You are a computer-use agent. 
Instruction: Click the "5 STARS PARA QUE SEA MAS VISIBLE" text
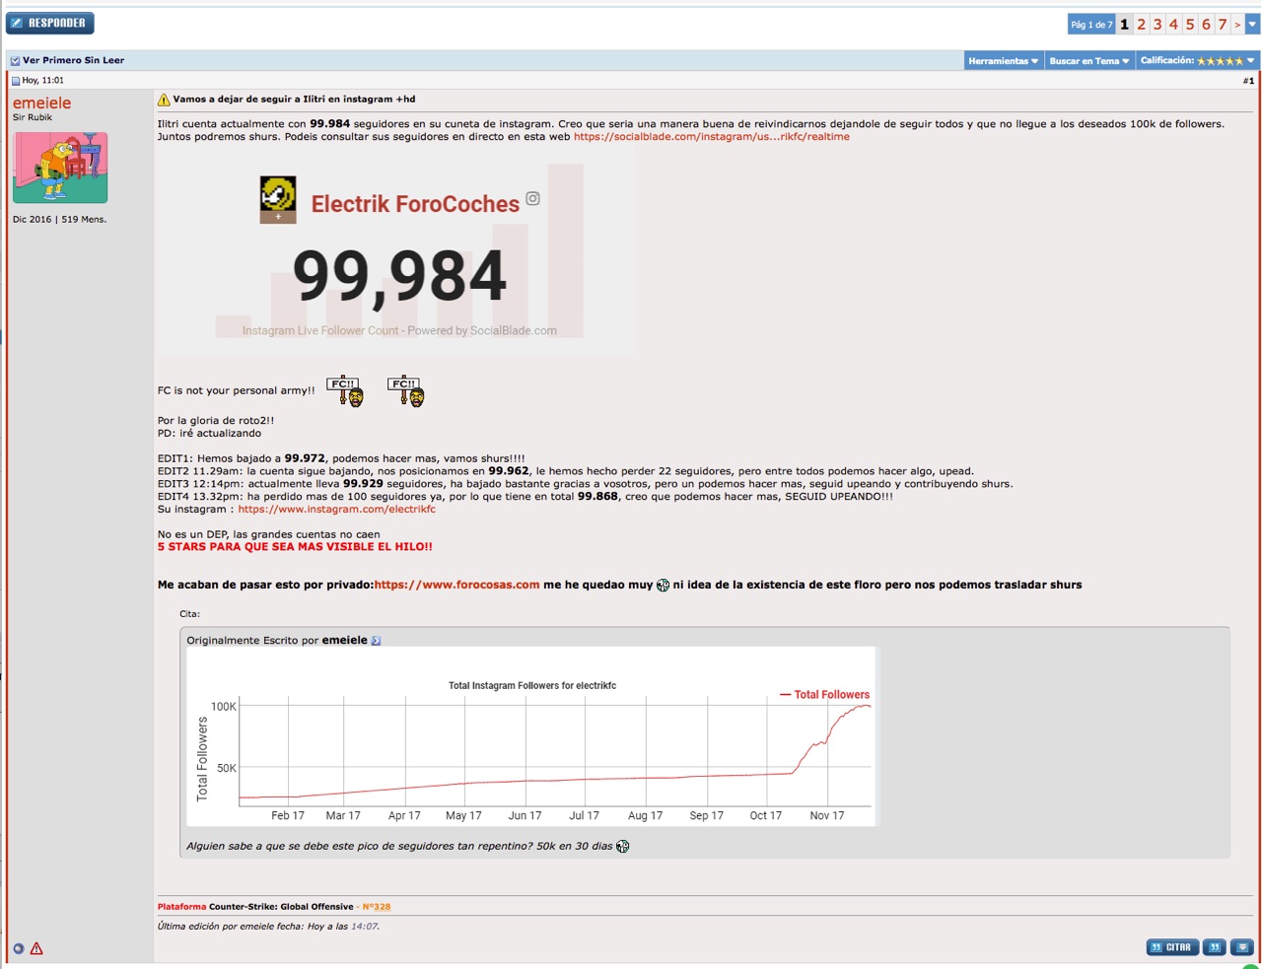[295, 546]
